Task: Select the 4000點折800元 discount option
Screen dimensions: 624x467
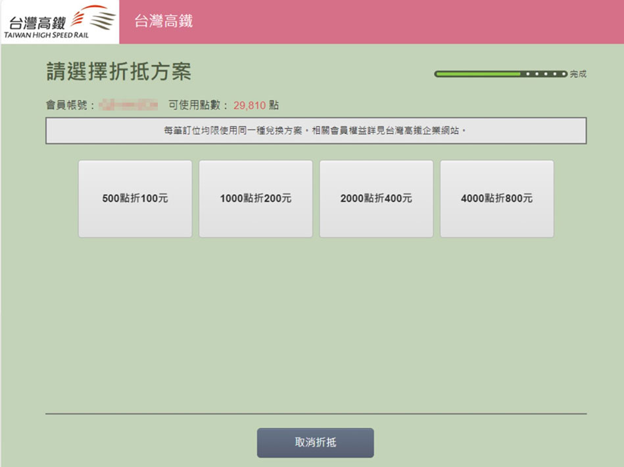Action: [x=496, y=199]
